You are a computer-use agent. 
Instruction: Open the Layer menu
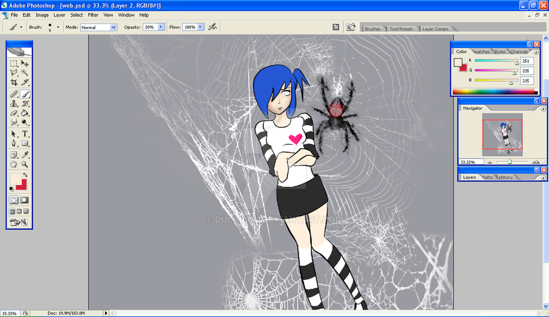59,15
